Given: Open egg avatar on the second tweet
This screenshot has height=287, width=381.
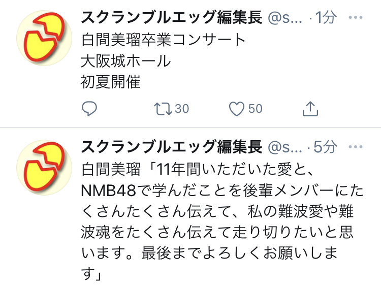Looking at the screenshot, I should coord(44,168).
